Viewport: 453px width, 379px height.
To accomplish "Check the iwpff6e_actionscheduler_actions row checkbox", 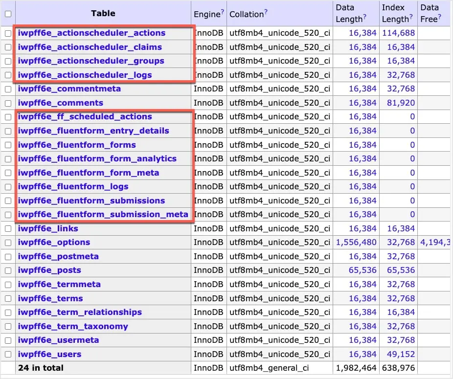I will tap(7, 33).
